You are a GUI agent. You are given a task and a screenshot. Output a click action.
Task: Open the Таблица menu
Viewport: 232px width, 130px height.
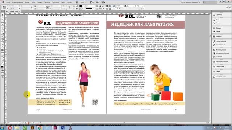pyautogui.click(x=47, y=3)
